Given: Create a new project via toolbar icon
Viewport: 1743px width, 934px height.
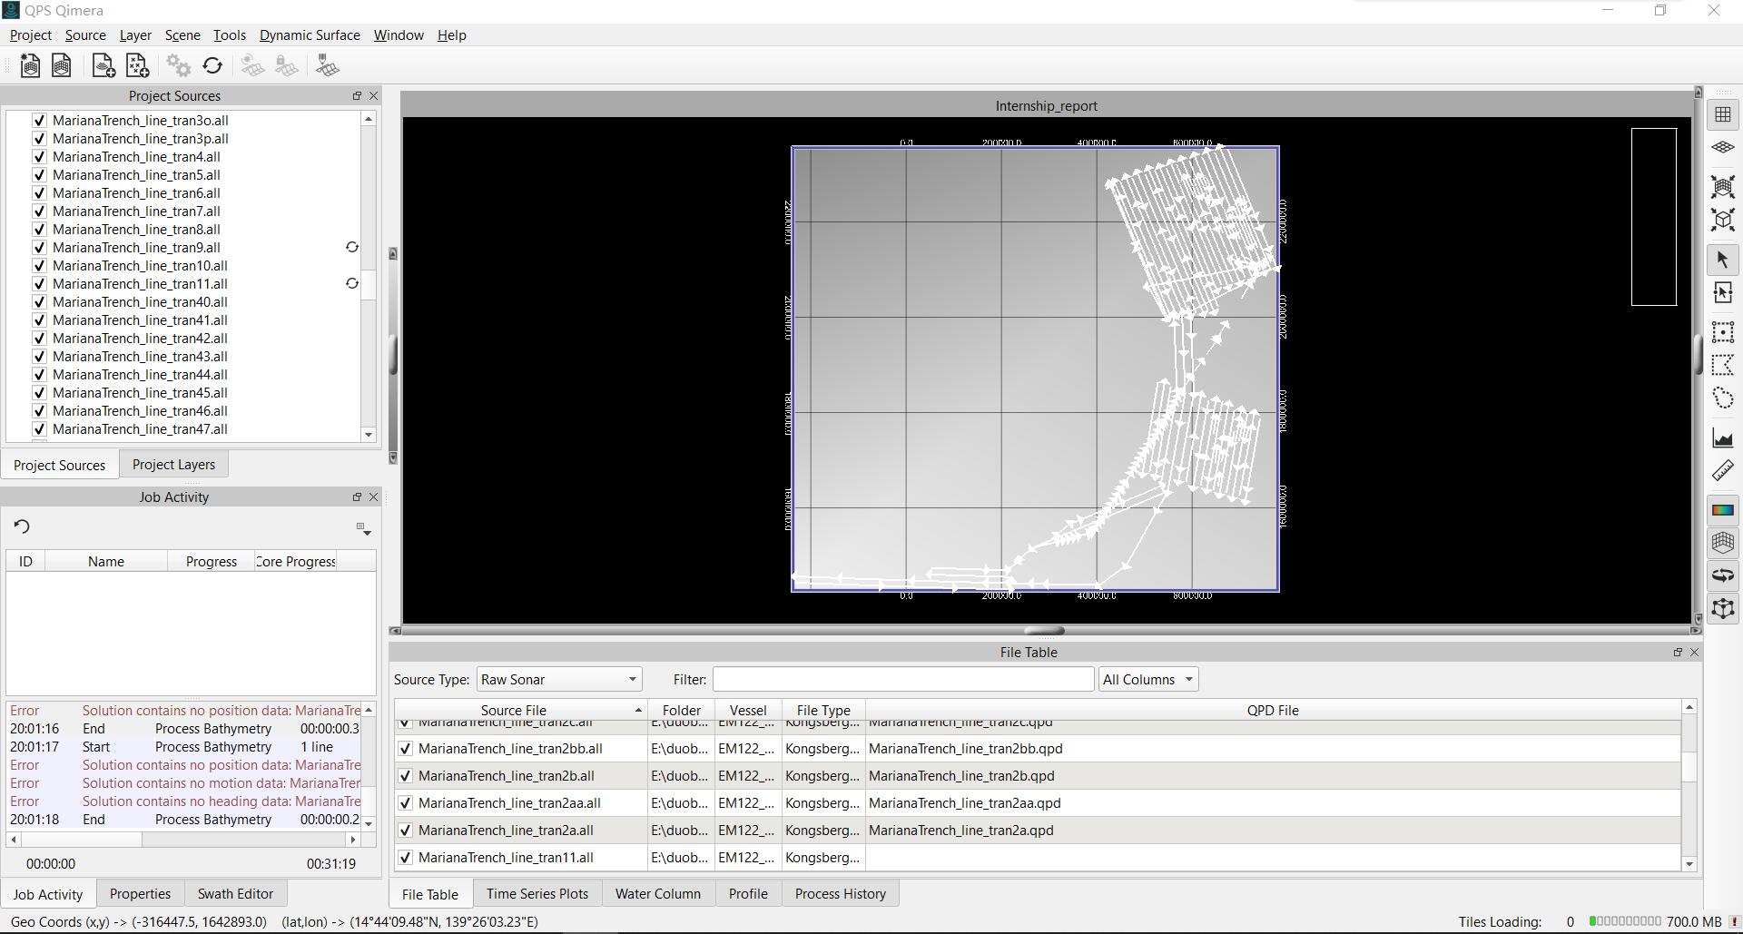Looking at the screenshot, I should [30, 66].
